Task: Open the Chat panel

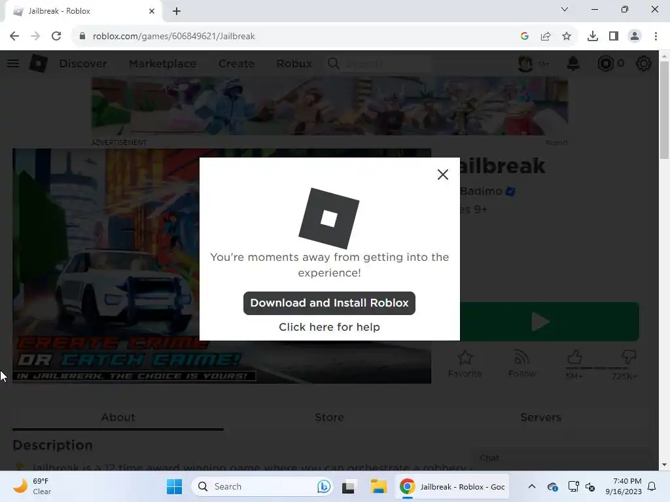Action: point(561,458)
